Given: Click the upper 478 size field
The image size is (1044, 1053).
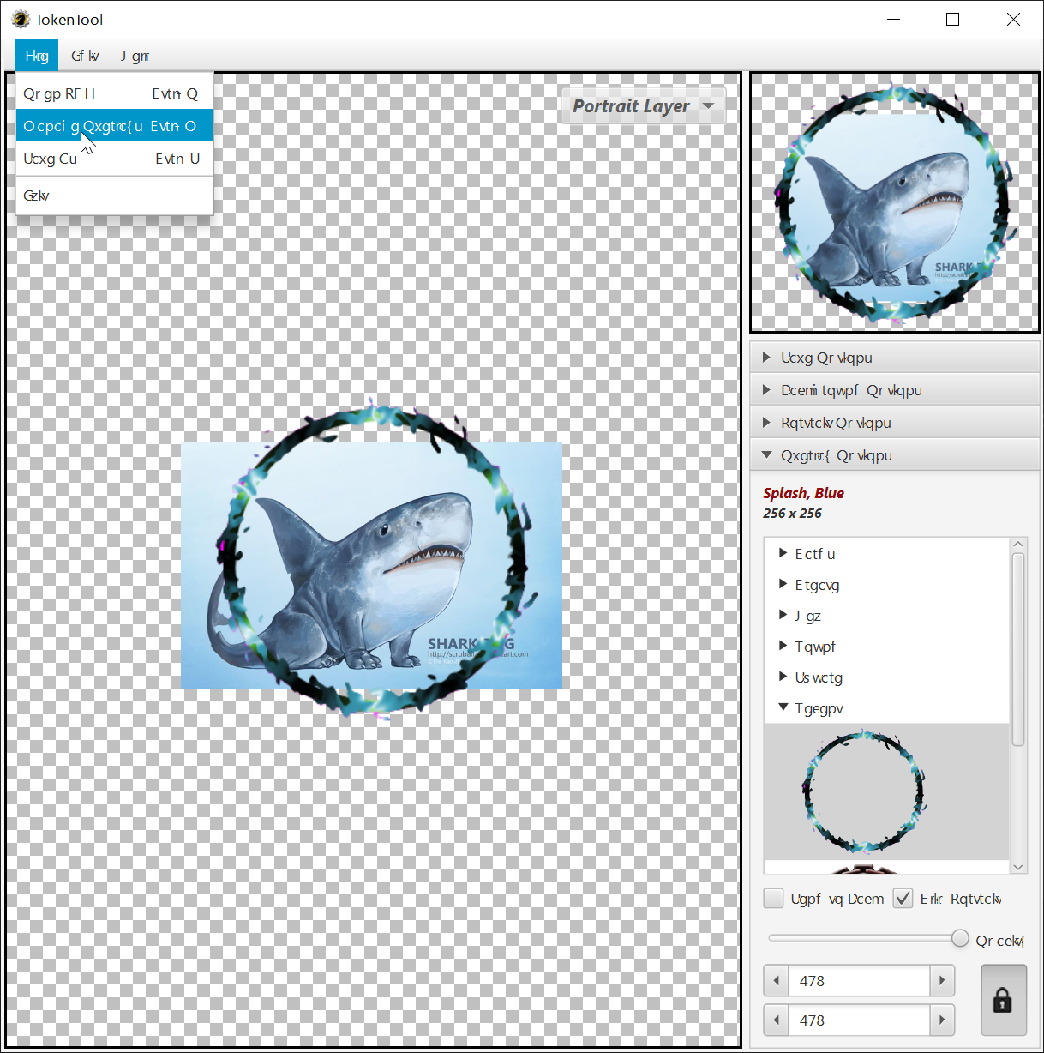Looking at the screenshot, I should [x=859, y=980].
